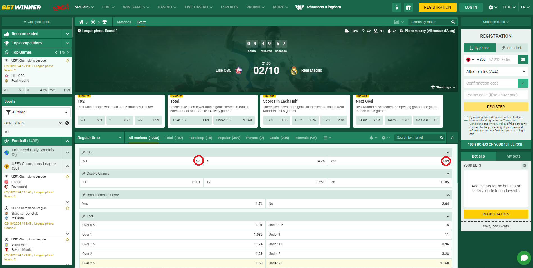
Task: Switch to My bets tab
Action: [513, 156]
